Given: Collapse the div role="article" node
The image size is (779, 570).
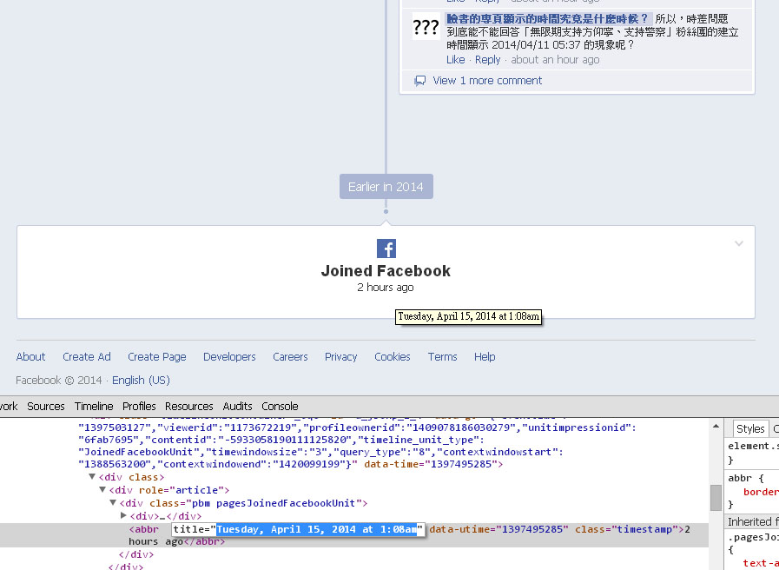Looking at the screenshot, I should pyautogui.click(x=102, y=489).
